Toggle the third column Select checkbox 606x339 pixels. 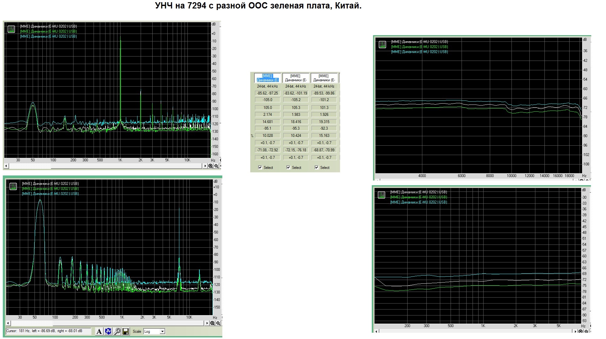click(317, 168)
